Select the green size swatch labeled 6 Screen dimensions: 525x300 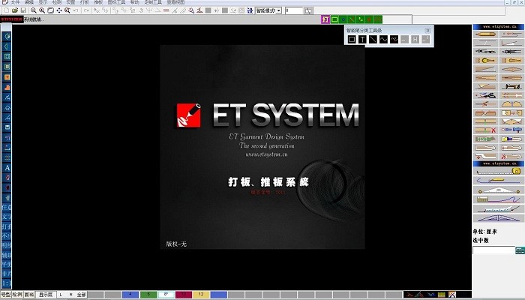(x=148, y=295)
